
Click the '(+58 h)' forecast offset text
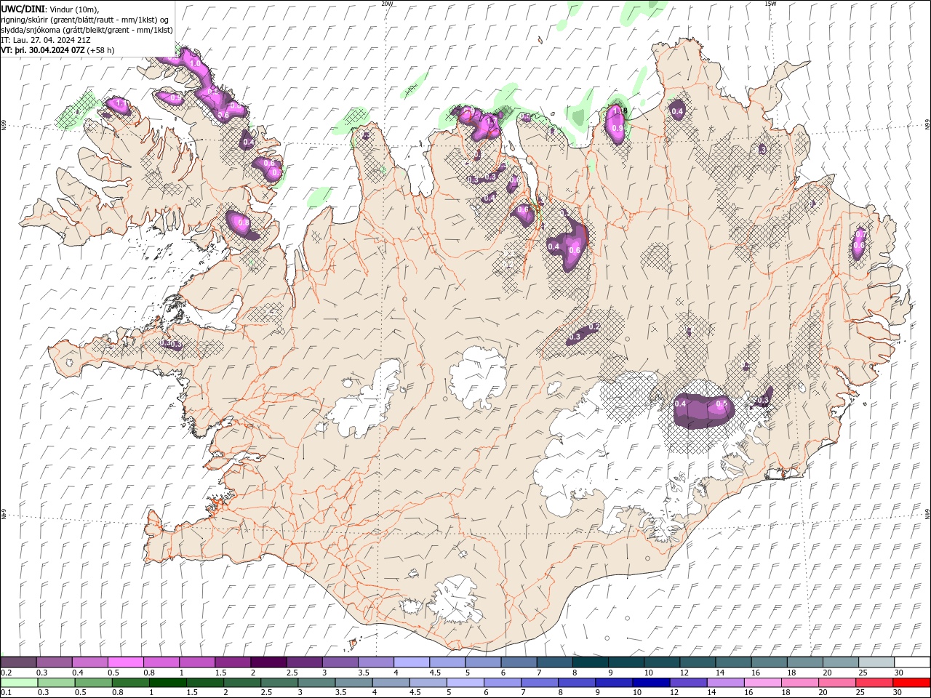(100, 50)
